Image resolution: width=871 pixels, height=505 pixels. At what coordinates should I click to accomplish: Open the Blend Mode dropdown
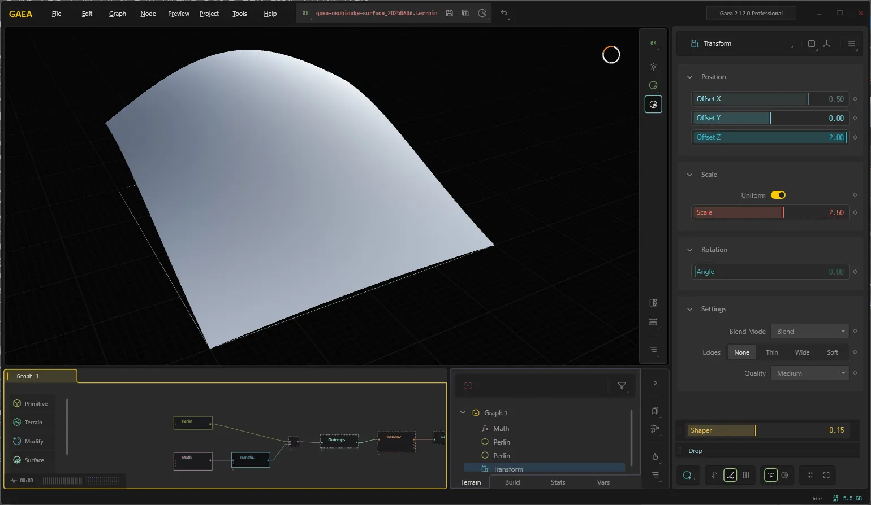click(810, 332)
